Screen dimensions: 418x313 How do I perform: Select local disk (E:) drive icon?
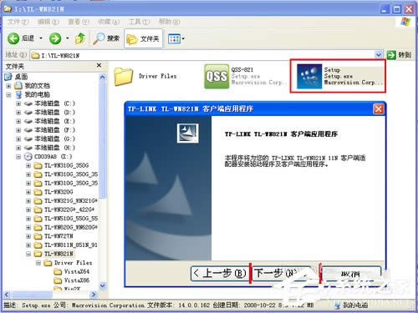[x=28, y=121]
